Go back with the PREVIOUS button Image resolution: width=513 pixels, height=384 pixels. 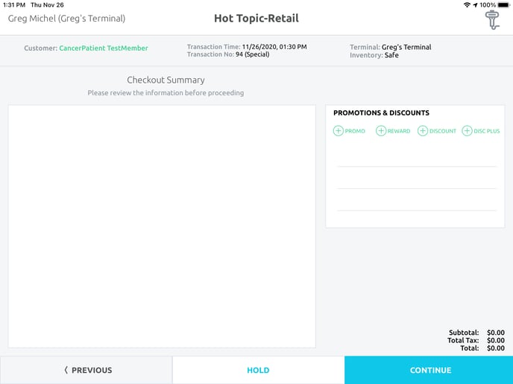point(86,370)
